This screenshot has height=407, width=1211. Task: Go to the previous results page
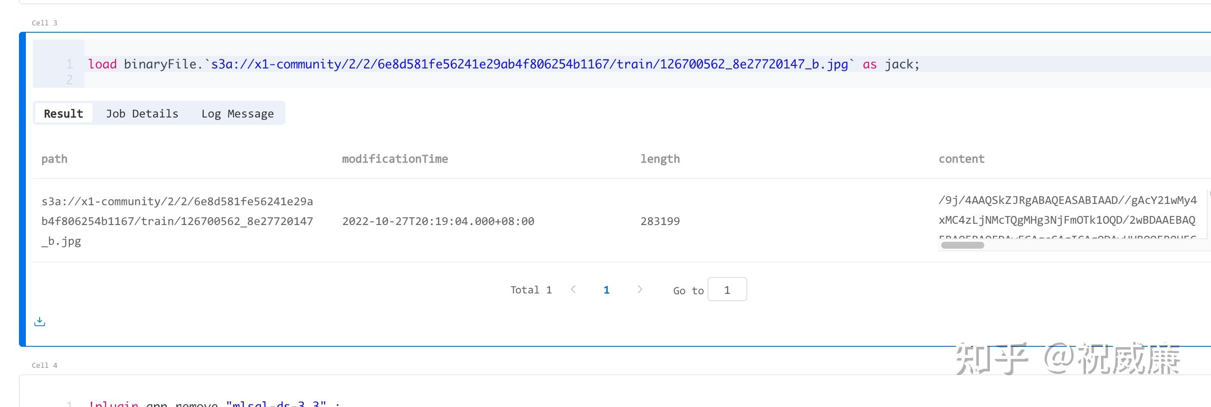click(573, 290)
